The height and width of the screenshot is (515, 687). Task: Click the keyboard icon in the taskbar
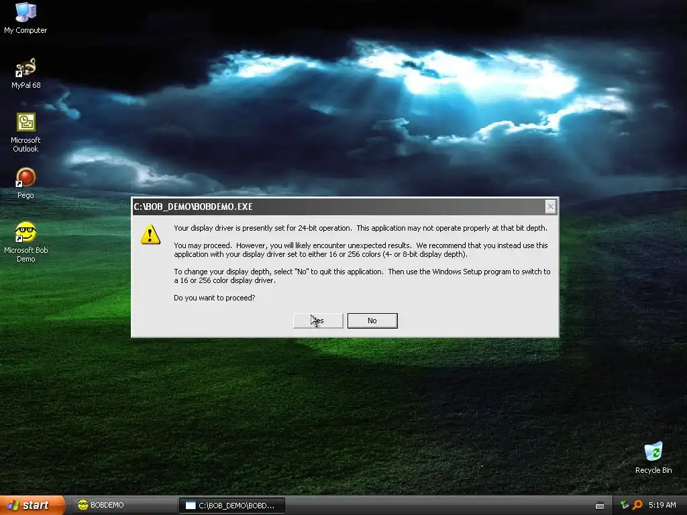pos(600,506)
